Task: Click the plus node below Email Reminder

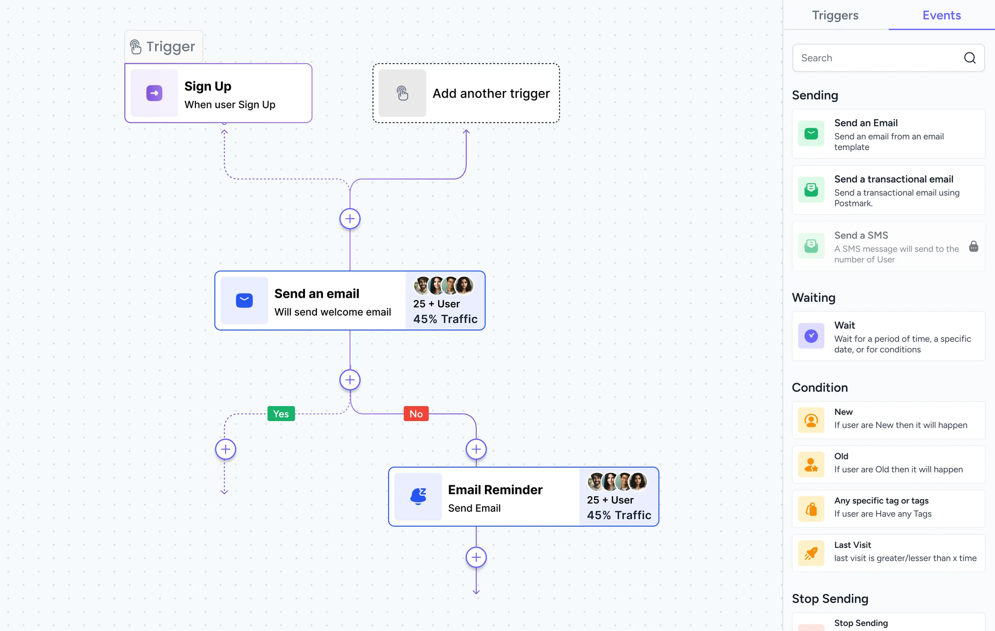Action: point(476,557)
